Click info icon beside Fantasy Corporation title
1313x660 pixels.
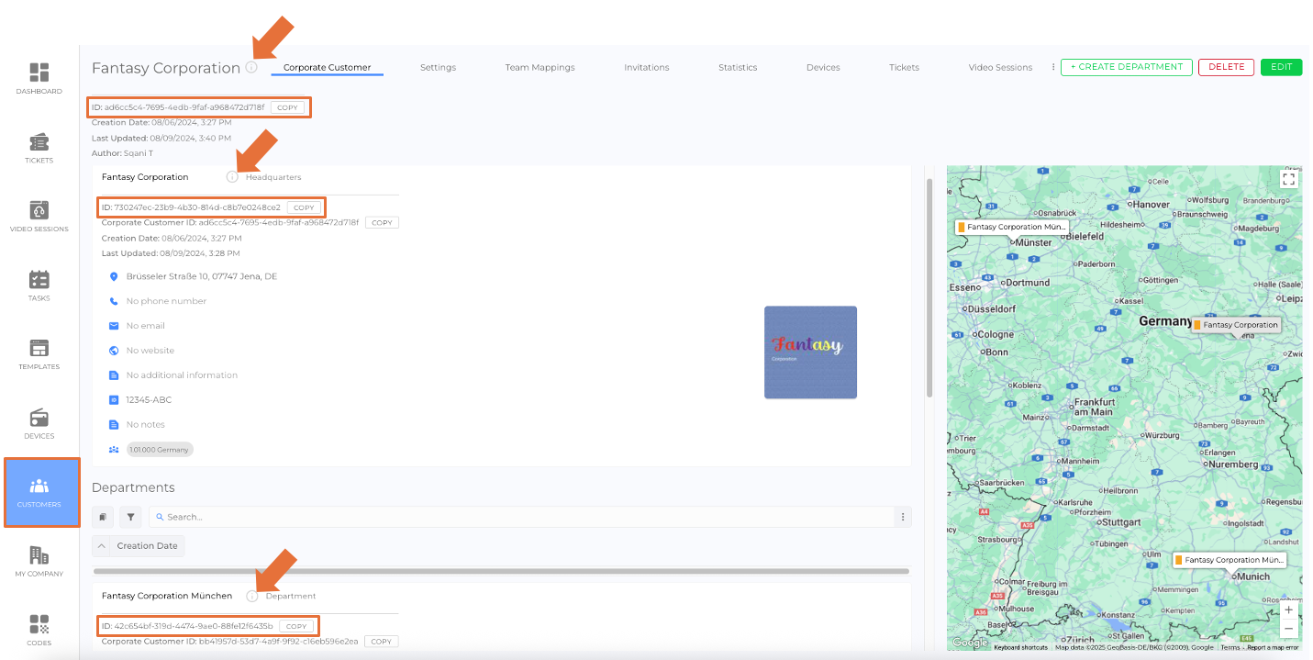point(251,67)
